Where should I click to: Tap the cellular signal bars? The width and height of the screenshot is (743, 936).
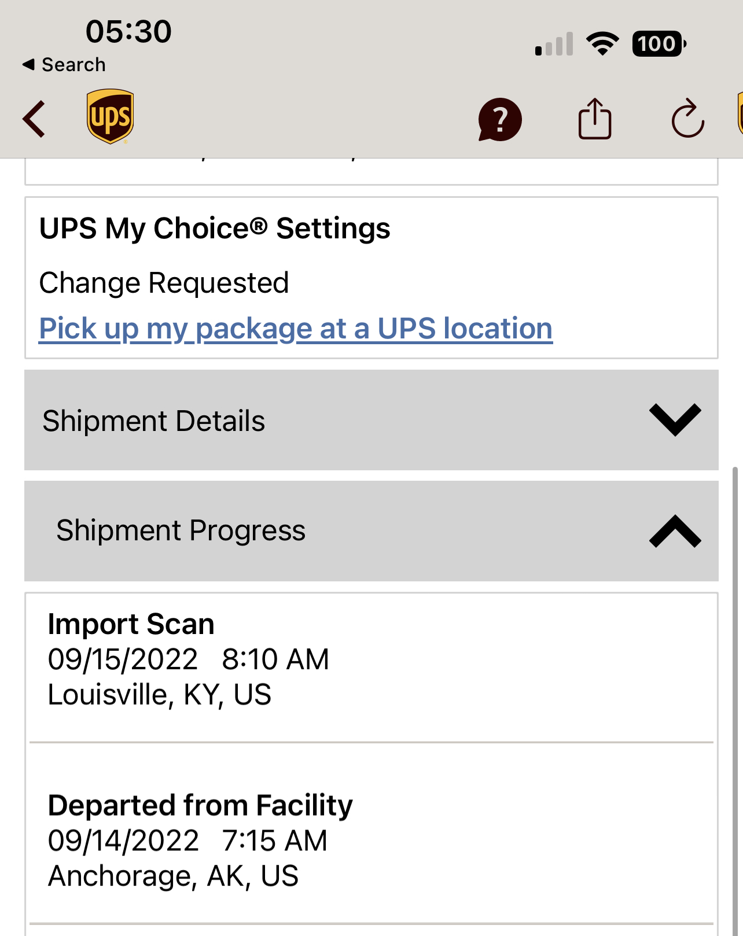(554, 45)
